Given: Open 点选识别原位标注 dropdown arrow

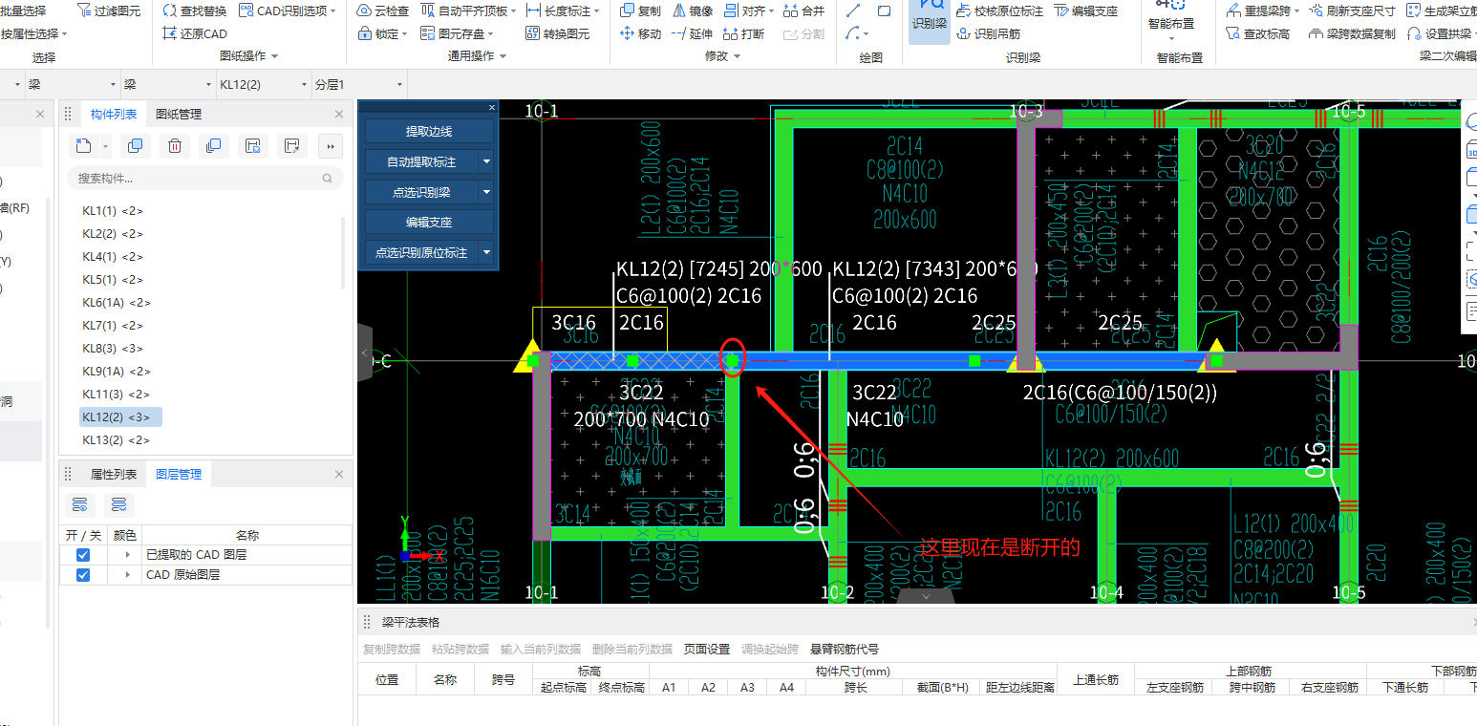Looking at the screenshot, I should click(x=486, y=252).
